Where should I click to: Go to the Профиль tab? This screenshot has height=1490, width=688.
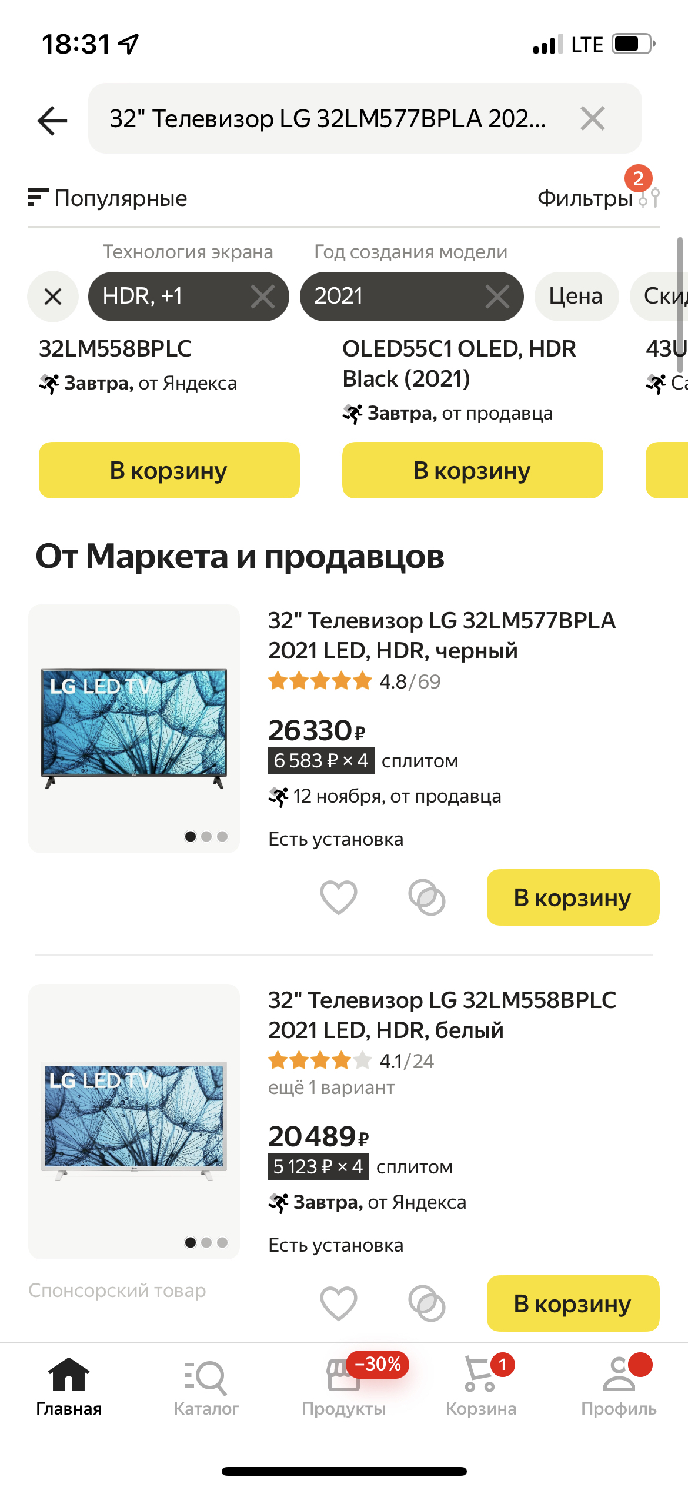coord(619,1387)
